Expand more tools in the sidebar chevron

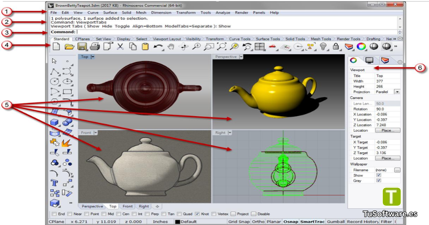(x=71, y=203)
